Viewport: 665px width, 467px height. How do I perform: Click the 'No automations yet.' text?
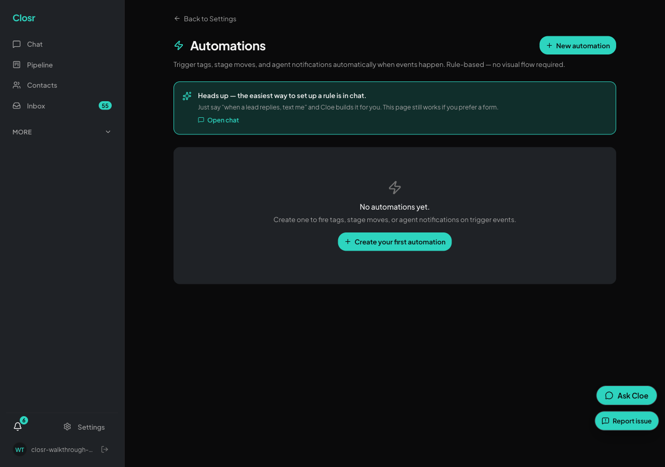coord(395,207)
